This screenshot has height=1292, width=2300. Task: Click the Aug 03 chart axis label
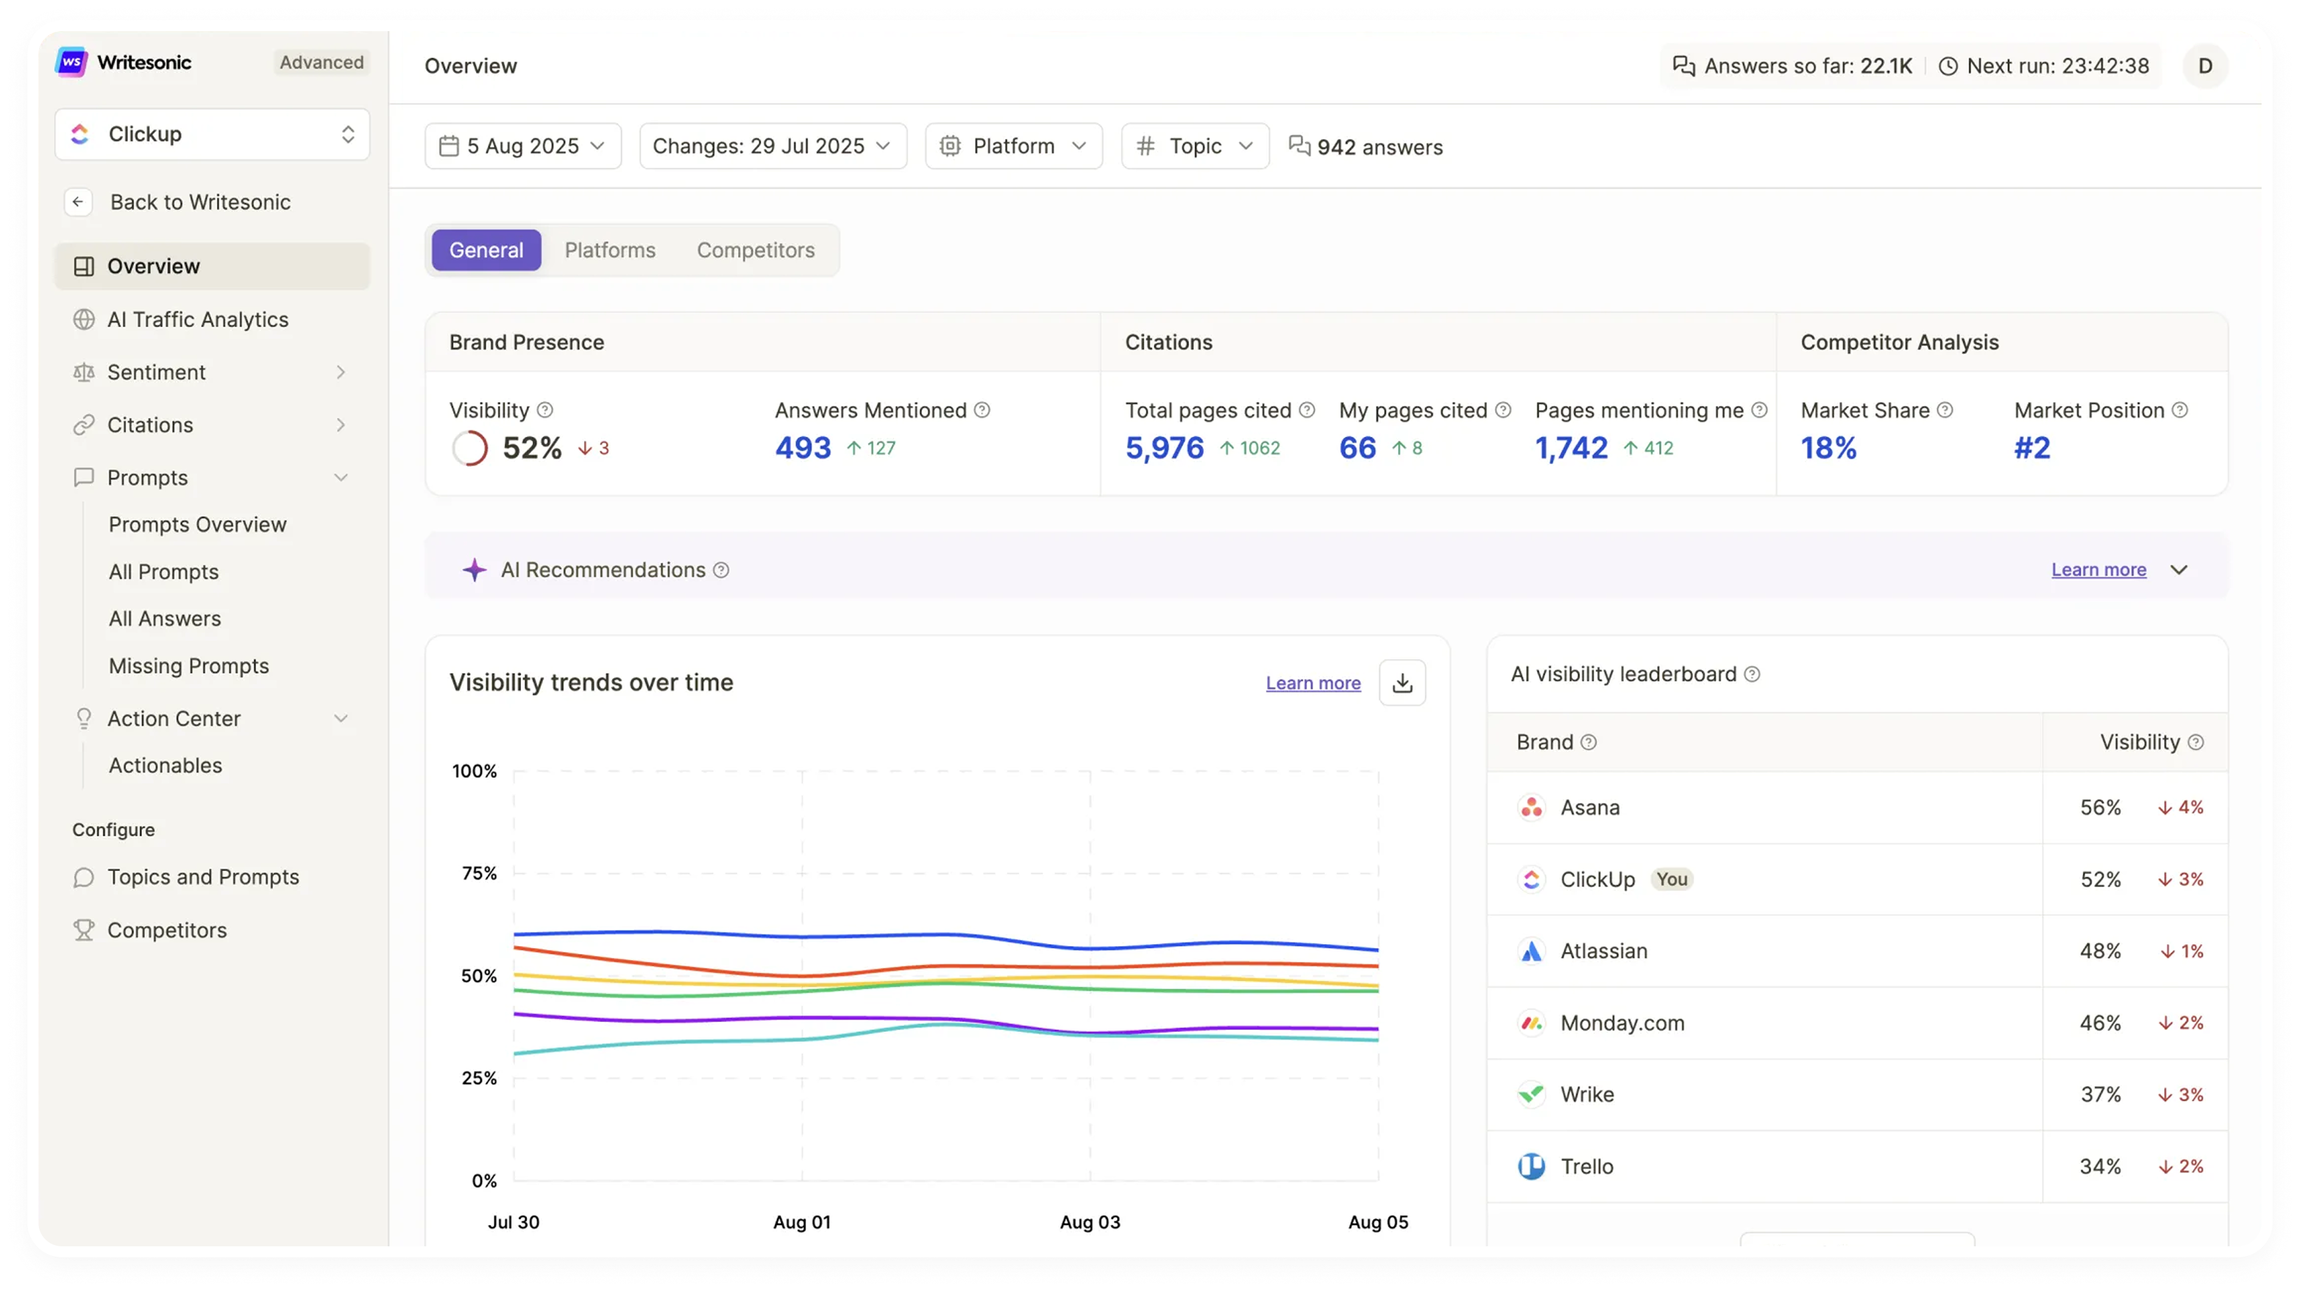click(x=1089, y=1223)
